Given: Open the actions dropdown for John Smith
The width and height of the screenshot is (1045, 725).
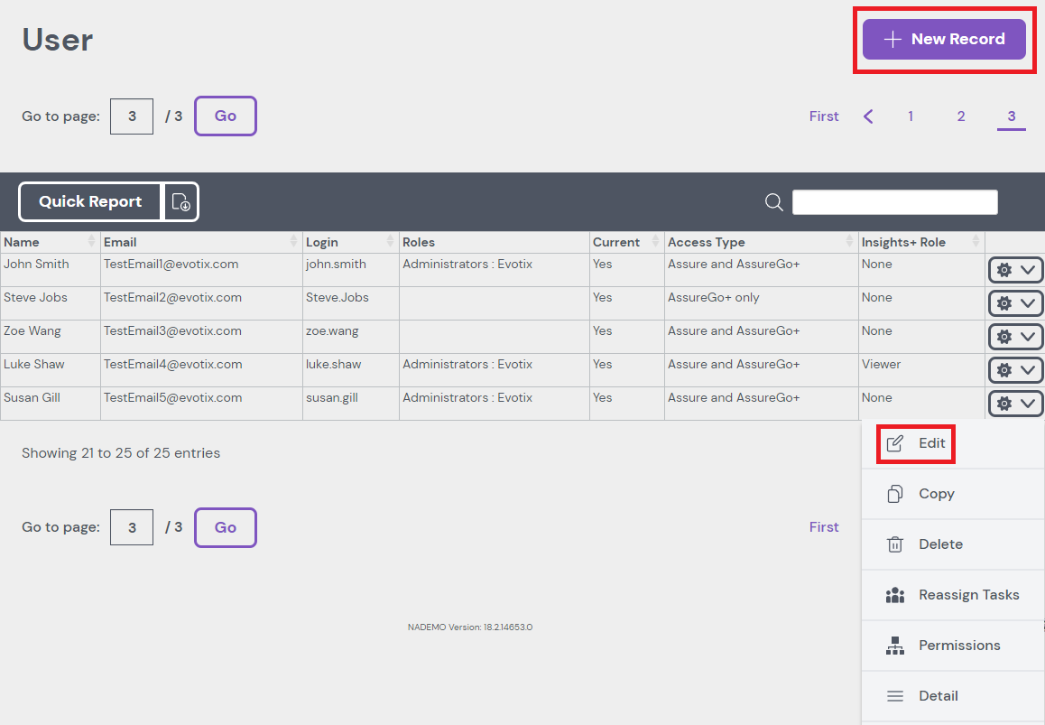Looking at the screenshot, I should [x=1015, y=270].
